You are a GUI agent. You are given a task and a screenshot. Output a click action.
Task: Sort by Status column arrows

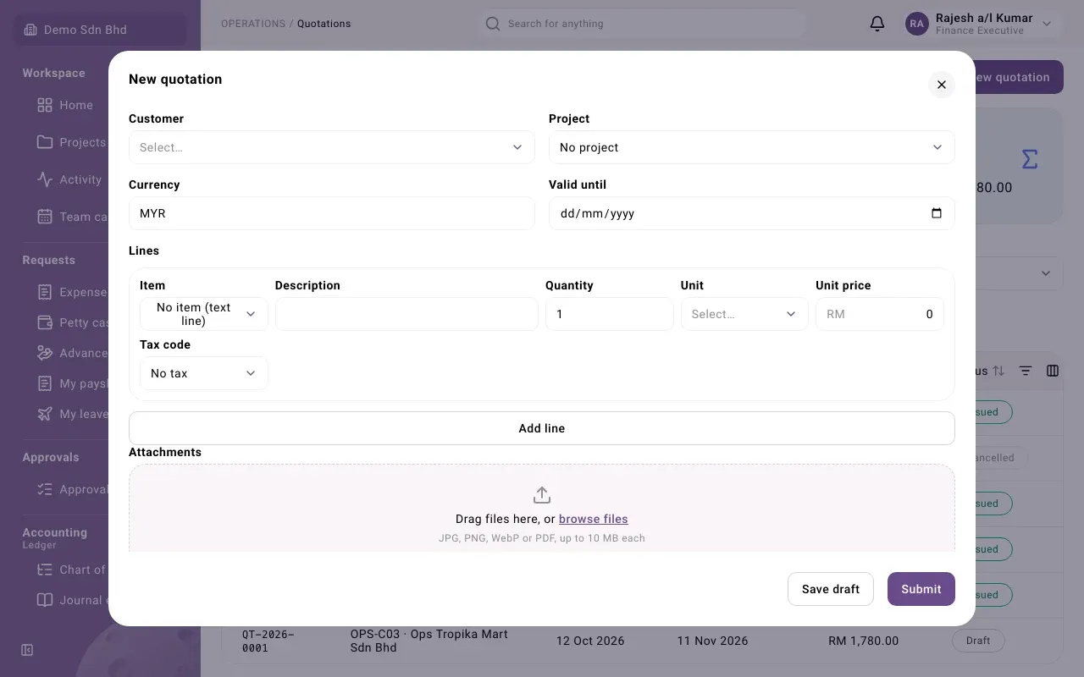pos(998,371)
